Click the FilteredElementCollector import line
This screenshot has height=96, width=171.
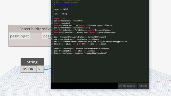click(83, 25)
